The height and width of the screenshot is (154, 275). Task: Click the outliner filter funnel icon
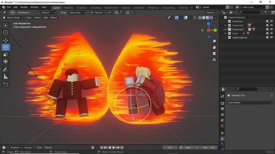click(266, 12)
